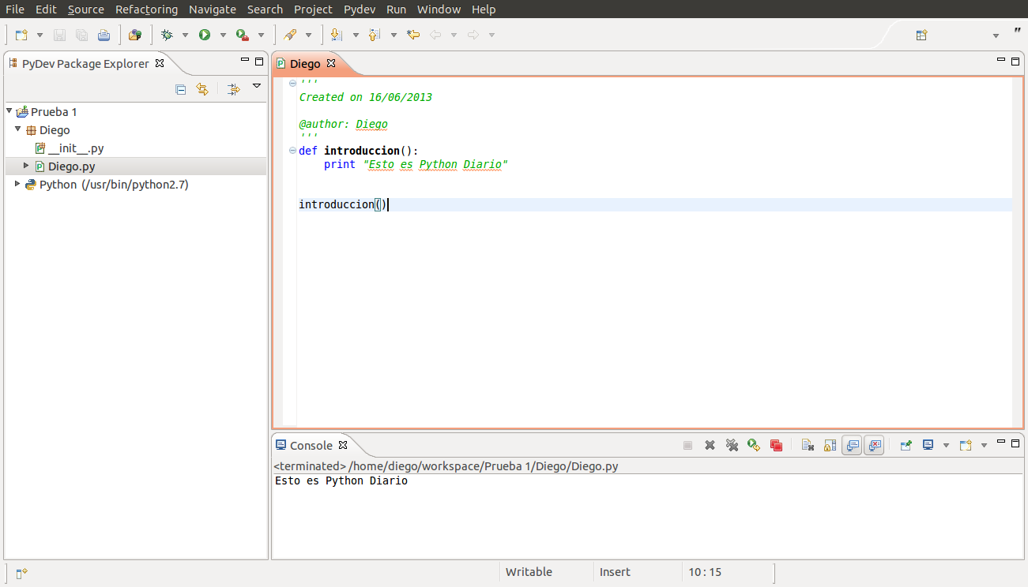Click the New file wizard icon
The height and width of the screenshot is (587, 1028).
[21, 35]
